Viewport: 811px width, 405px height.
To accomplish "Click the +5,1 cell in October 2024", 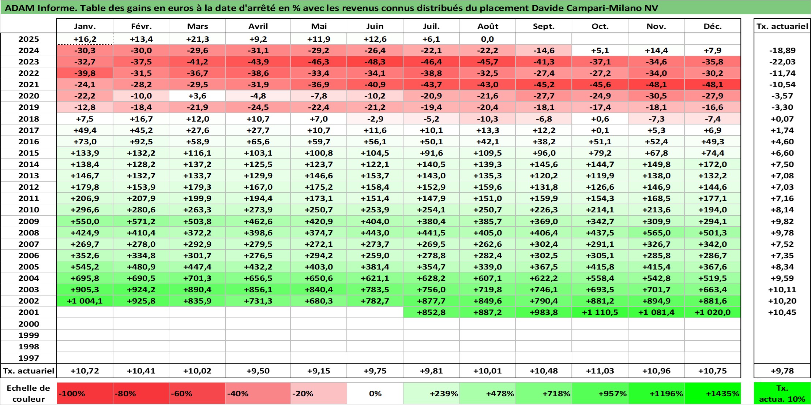I will [600, 51].
